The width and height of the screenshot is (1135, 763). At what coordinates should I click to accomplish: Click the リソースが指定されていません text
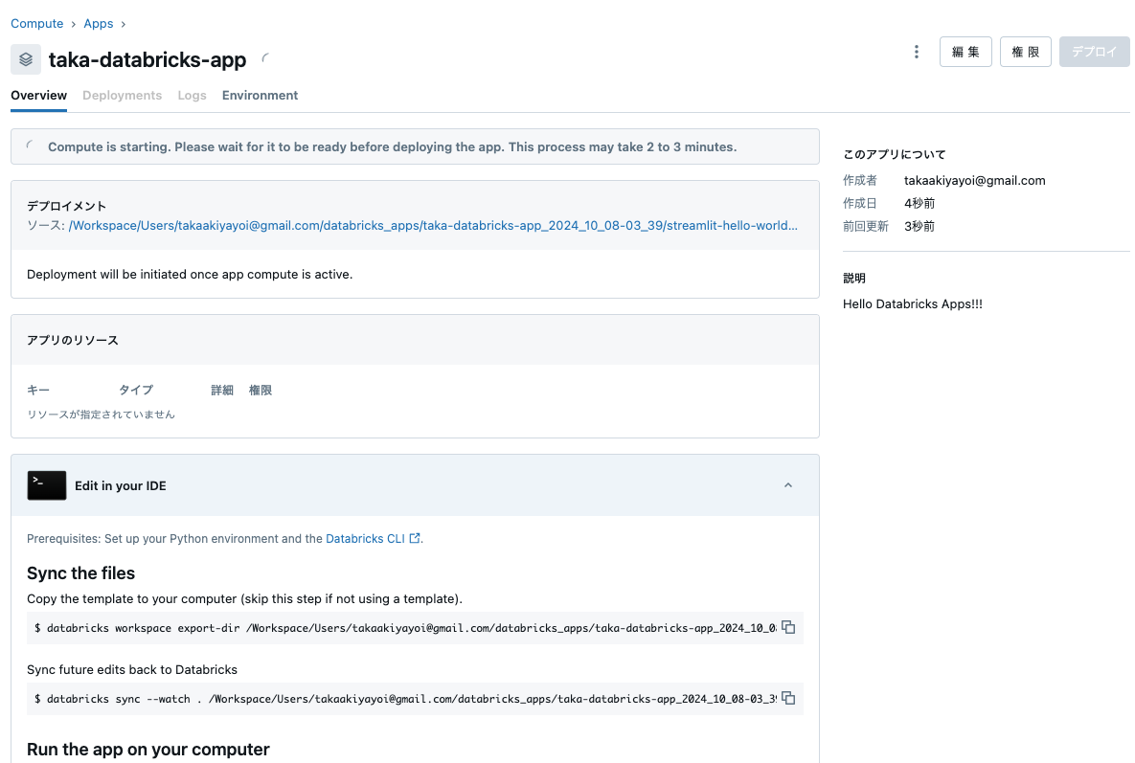[101, 415]
